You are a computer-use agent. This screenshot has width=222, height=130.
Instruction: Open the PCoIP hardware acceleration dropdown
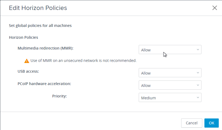[170, 85]
